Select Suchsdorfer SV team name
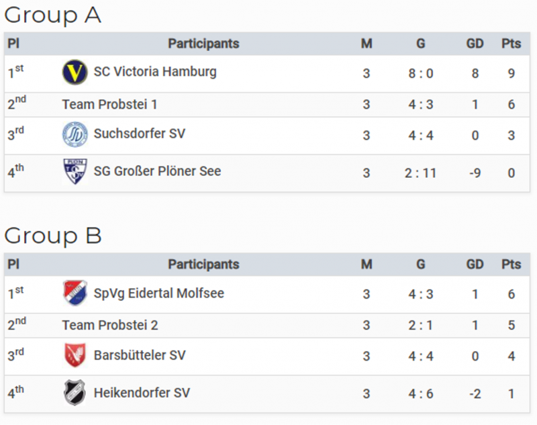The width and height of the screenshot is (537, 425). click(140, 134)
